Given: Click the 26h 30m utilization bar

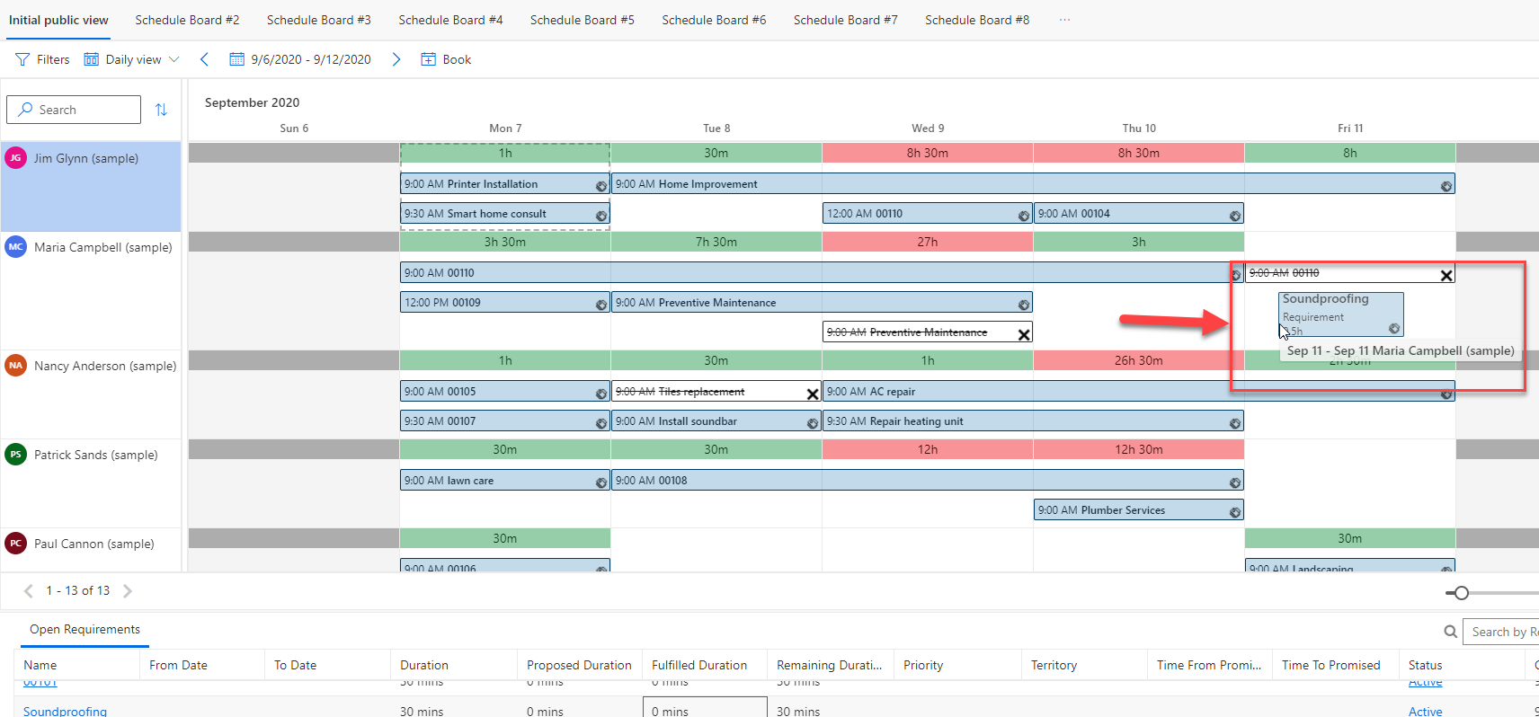Looking at the screenshot, I should coord(1138,360).
